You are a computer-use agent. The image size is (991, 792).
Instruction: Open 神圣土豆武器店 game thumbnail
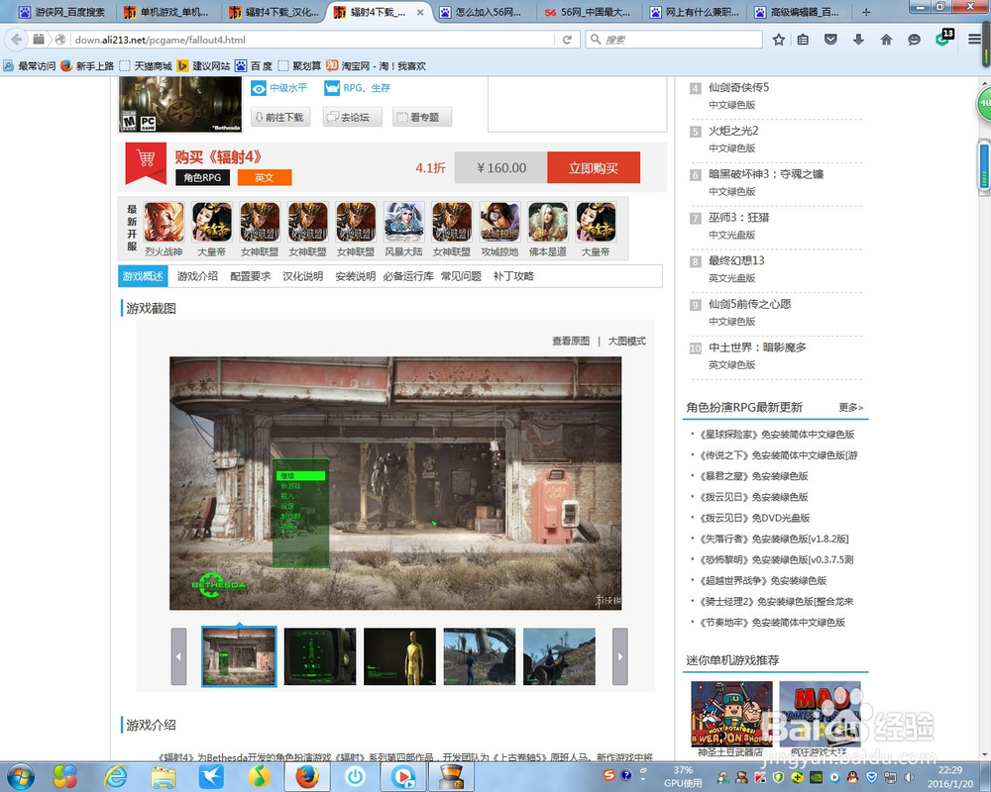tap(731, 715)
